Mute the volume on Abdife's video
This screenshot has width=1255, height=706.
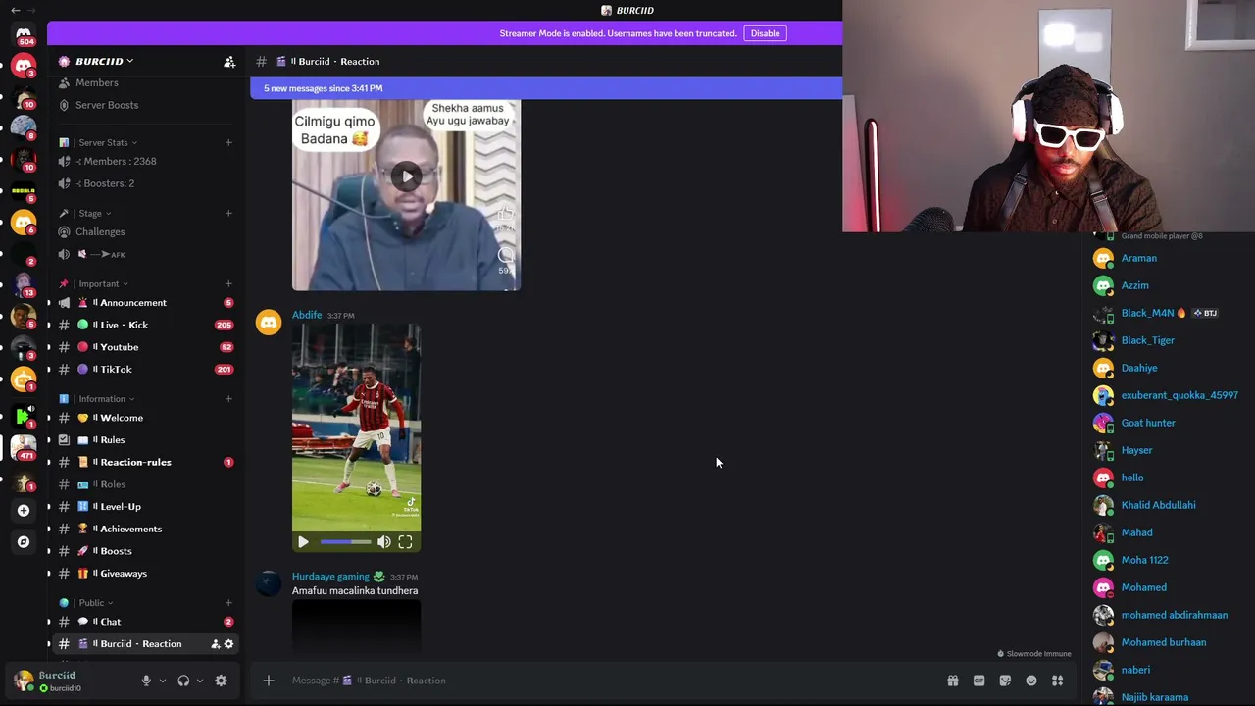384,542
